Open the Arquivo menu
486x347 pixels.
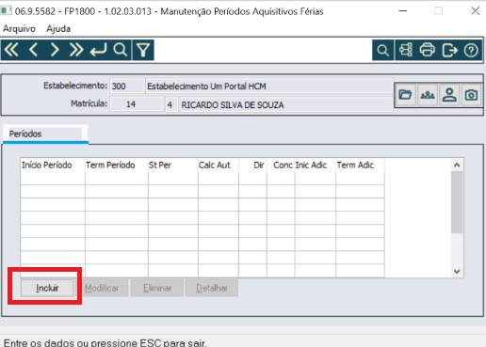(19, 28)
